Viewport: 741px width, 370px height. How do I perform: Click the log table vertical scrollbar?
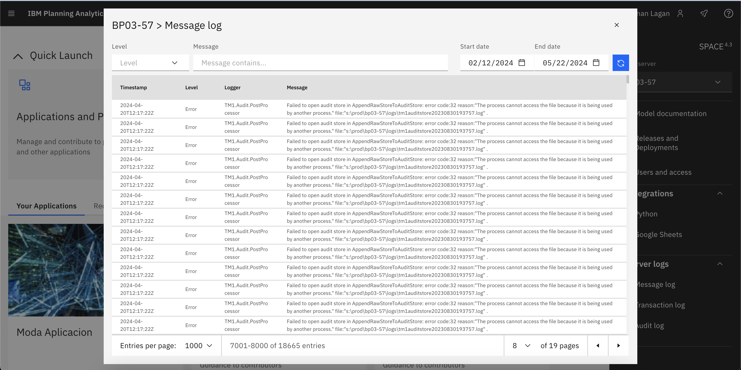tap(627, 80)
